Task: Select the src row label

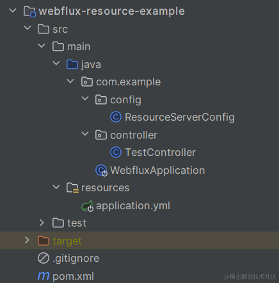Action: click(60, 30)
